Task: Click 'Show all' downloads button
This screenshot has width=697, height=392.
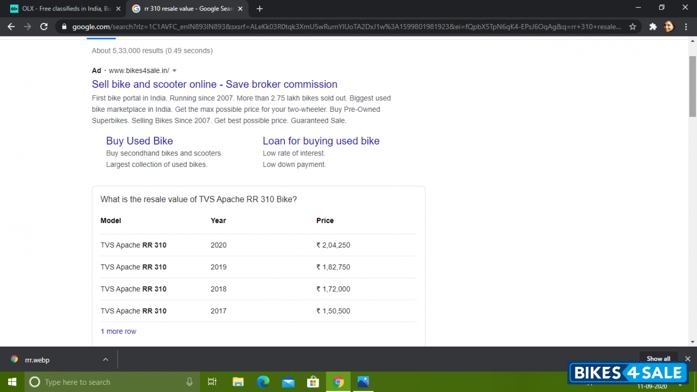Action: 658,359
